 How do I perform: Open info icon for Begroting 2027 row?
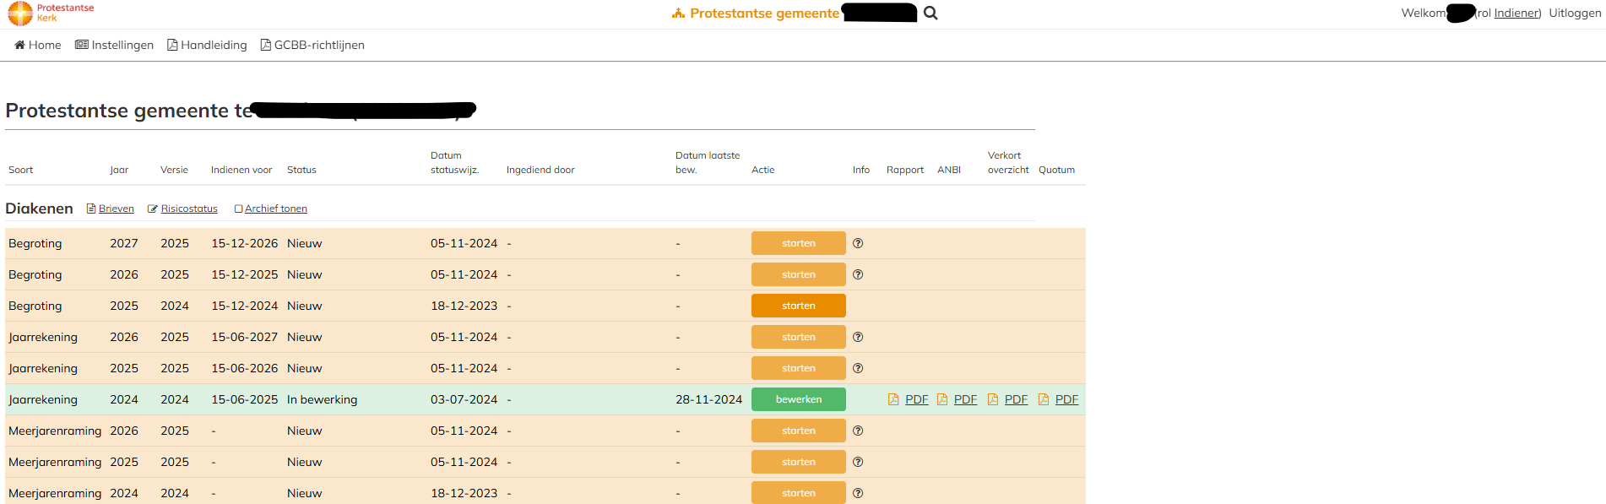click(858, 243)
